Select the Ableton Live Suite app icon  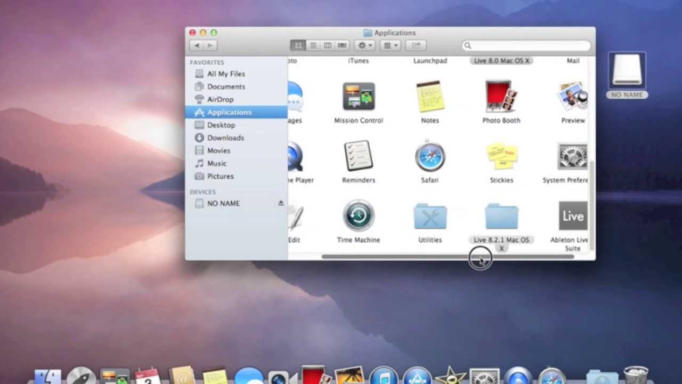click(x=573, y=216)
